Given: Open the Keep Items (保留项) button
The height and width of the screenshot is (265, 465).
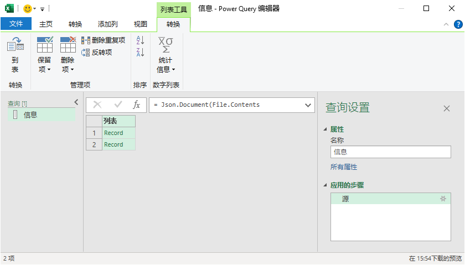Looking at the screenshot, I should tap(44, 55).
